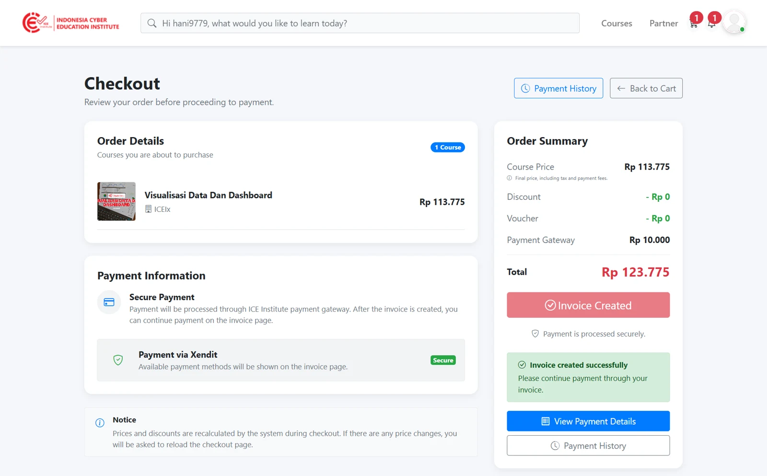Open the Visualisasi Data Dan Dashboard thumbnail
The image size is (767, 476).
116,201
